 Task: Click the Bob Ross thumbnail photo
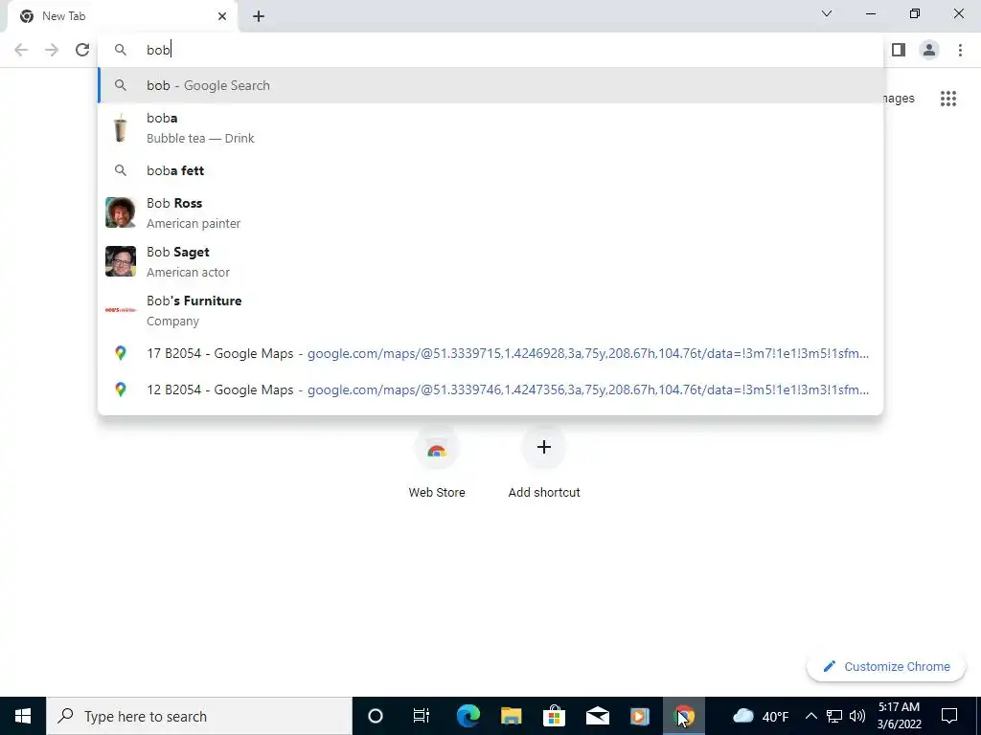[120, 212]
